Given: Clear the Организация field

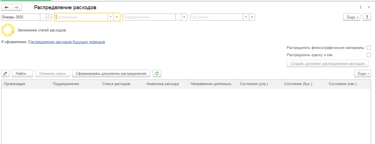Looking at the screenshot, I should pyautogui.click(x=116, y=17).
